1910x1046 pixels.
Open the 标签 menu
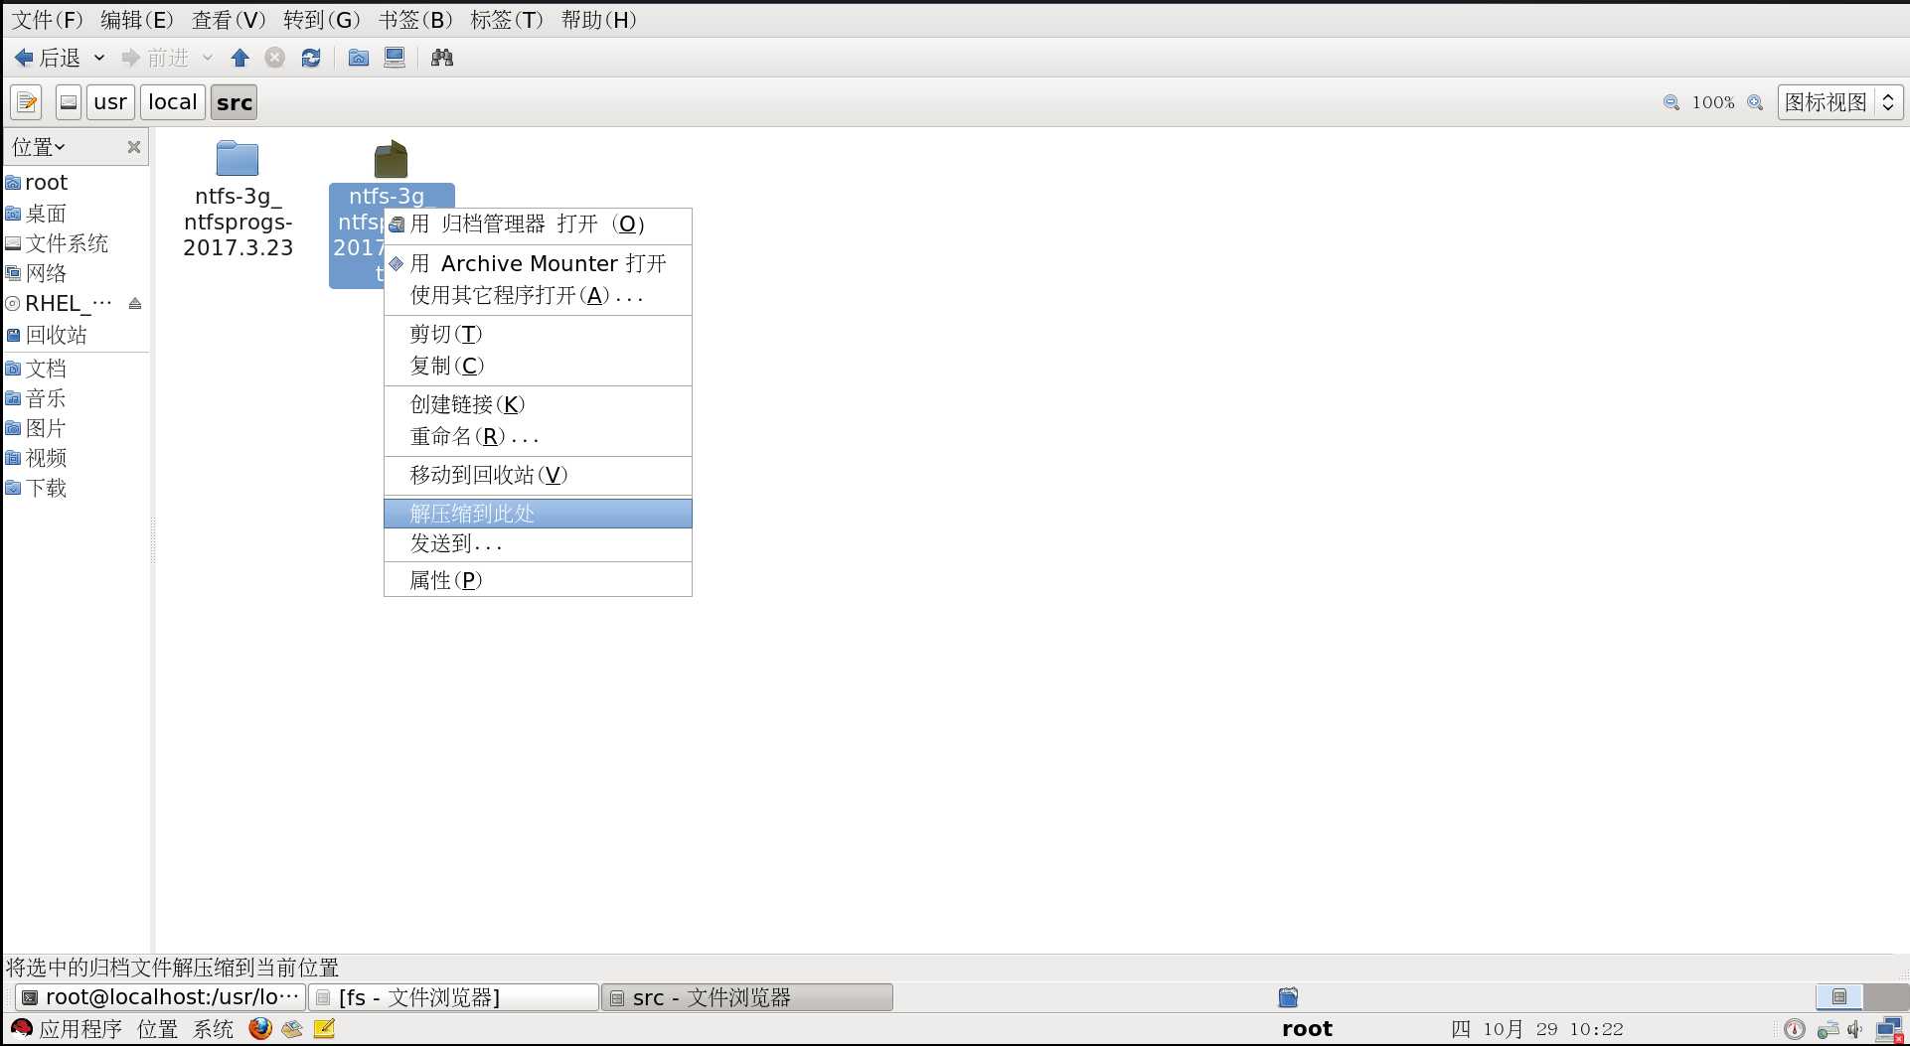[x=506, y=20]
